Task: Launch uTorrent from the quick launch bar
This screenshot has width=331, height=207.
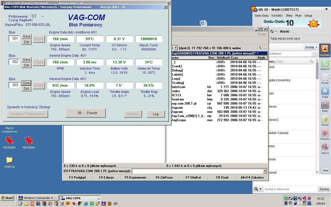Action: pyautogui.click(x=92, y=204)
